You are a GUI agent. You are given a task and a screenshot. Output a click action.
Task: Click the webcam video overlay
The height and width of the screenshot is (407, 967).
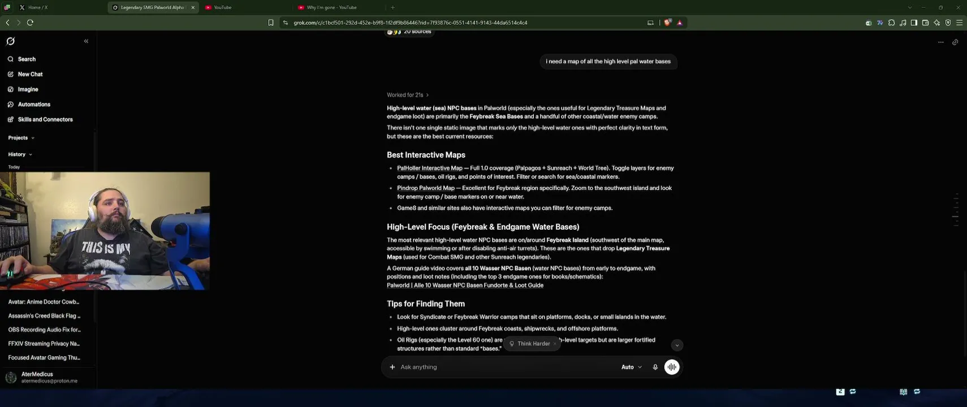105,231
